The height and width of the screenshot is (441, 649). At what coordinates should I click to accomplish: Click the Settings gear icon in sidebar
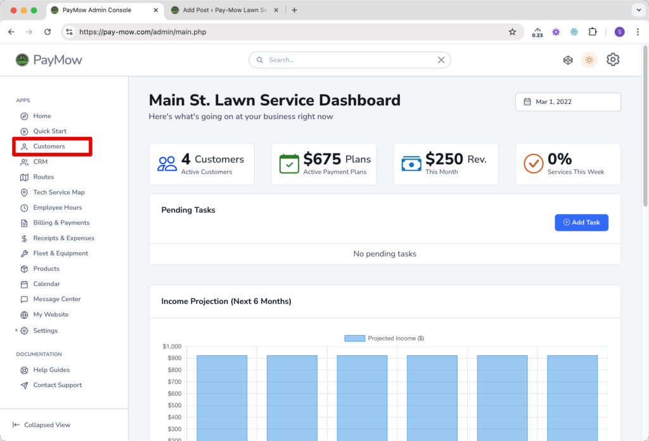(x=25, y=331)
